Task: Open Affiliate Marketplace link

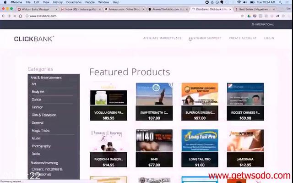Action: [162, 38]
